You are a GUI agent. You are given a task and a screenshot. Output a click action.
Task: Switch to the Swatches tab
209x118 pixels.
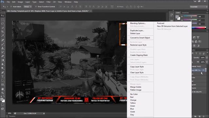tap(185, 13)
